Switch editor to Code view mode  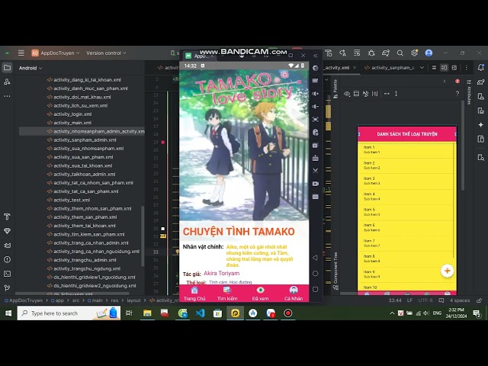(x=434, y=68)
